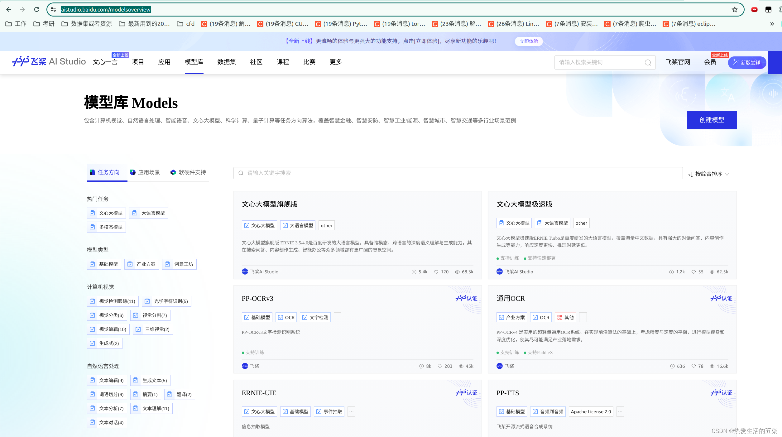The height and width of the screenshot is (437, 782).
Task: Bookmark page with star icon
Action: pos(735,9)
